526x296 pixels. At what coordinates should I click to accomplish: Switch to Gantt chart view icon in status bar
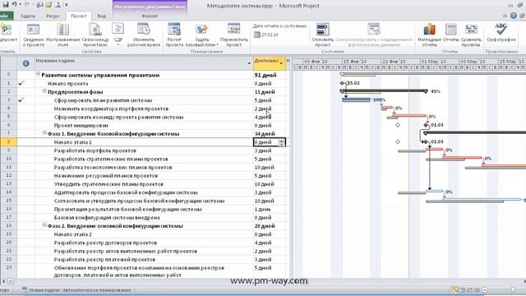point(454,290)
